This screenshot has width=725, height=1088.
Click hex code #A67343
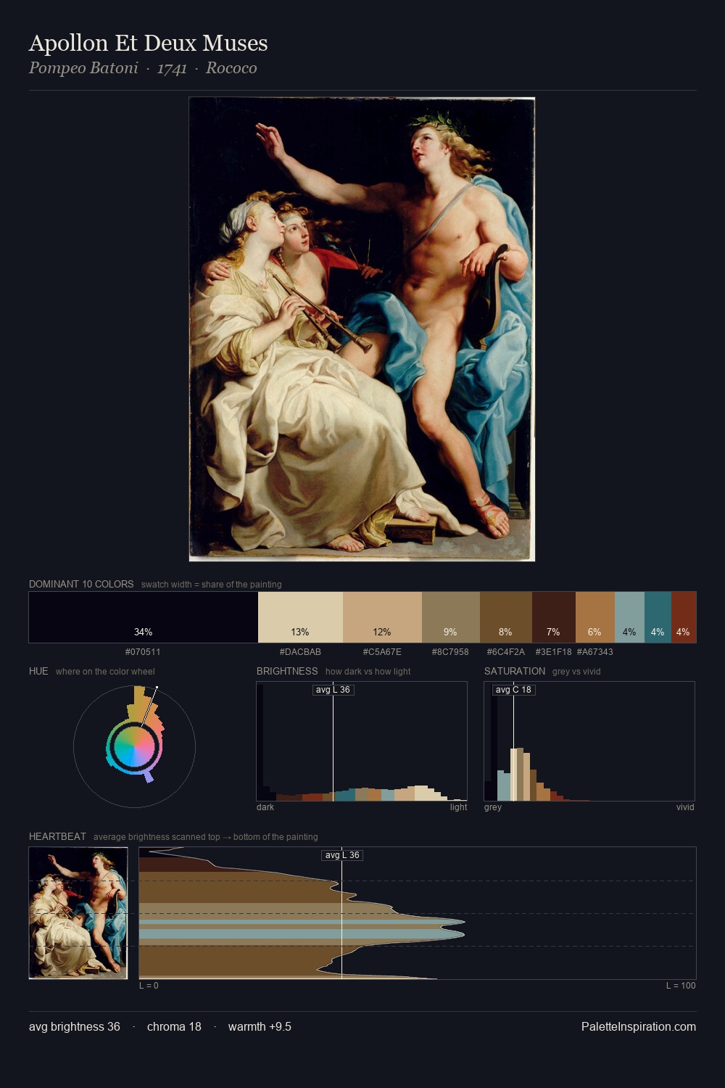(x=595, y=652)
